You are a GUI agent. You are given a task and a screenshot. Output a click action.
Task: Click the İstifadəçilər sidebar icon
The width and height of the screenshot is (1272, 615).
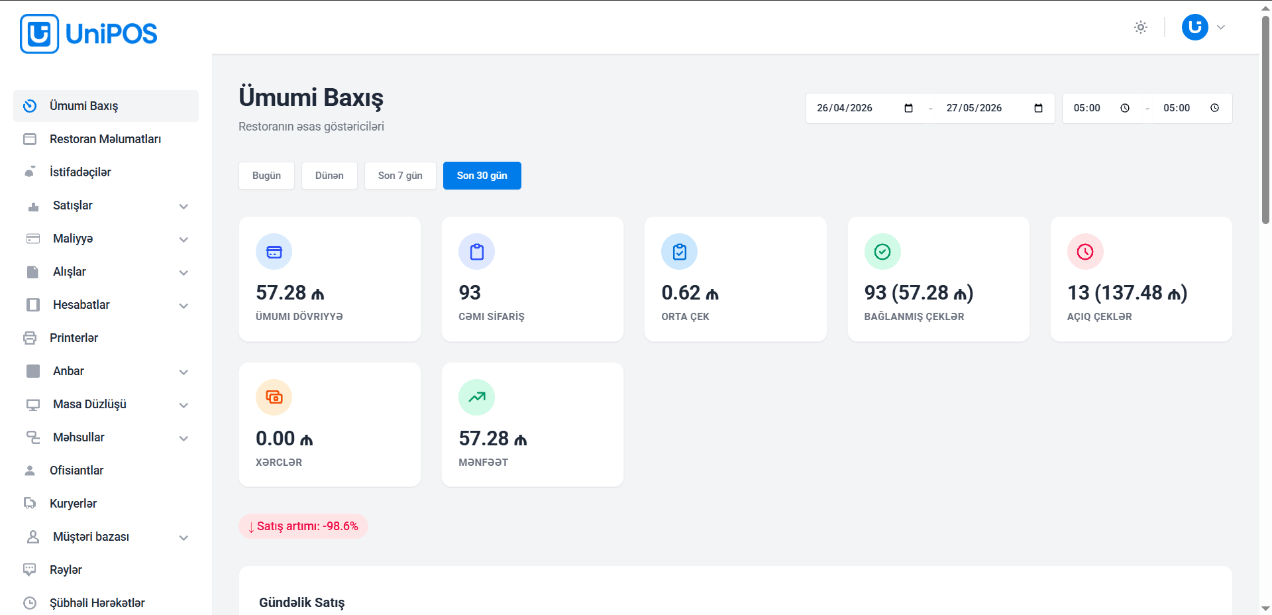pos(30,172)
